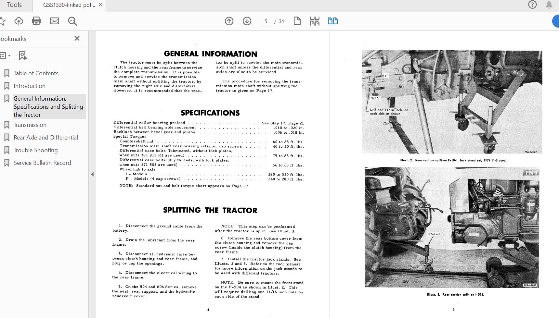This screenshot has height=318, width=559.
Task: Switch to the Tools tab
Action: coord(15,5)
